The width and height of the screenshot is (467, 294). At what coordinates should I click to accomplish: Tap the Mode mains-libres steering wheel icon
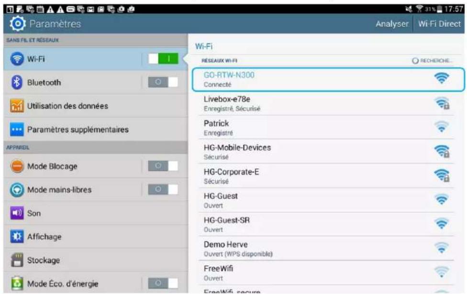pyautogui.click(x=17, y=190)
